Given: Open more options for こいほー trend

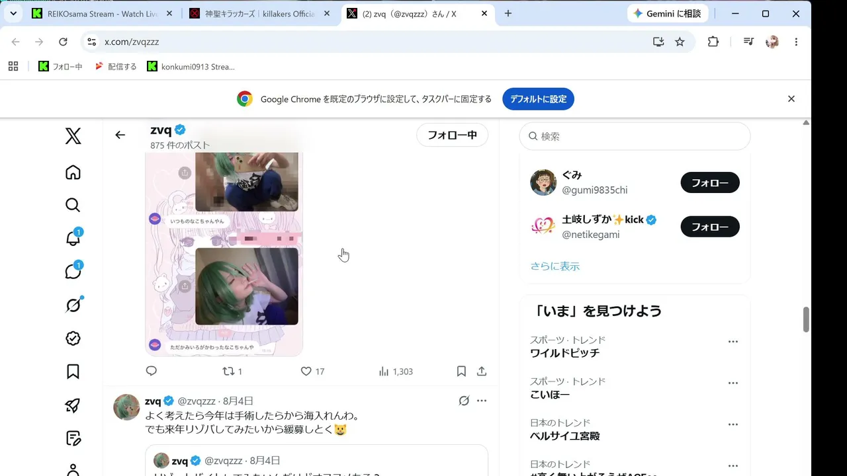Looking at the screenshot, I should [x=733, y=383].
